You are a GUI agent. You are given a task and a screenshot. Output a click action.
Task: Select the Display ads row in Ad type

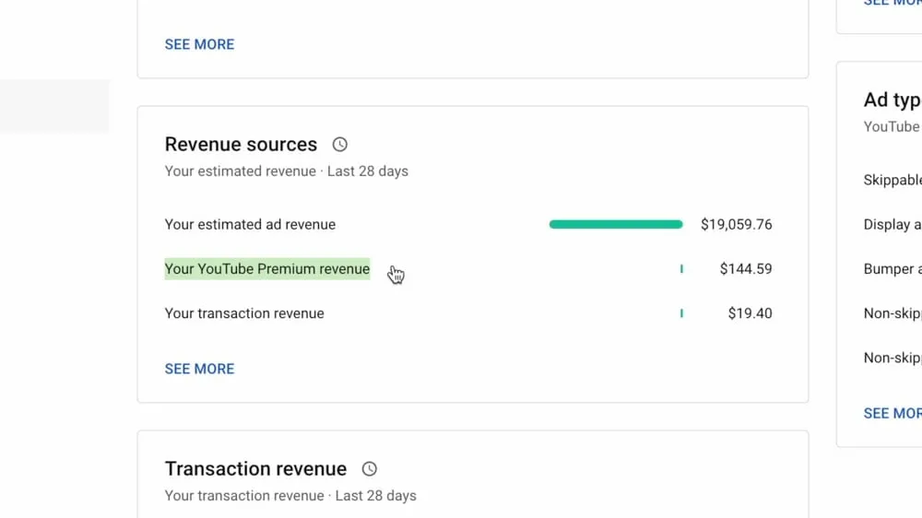point(892,224)
